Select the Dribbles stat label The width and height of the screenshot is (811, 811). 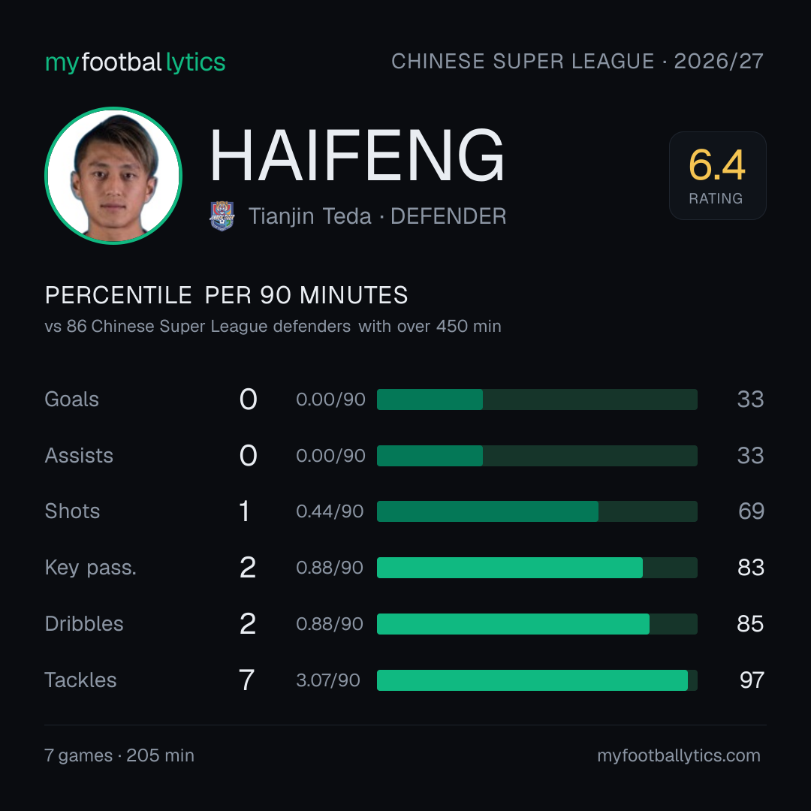point(84,624)
